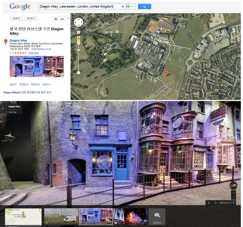243x227 pixels.
Task: Click the lower green circle marker on map
Action: (105, 60)
